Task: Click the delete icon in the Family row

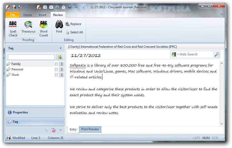Action: pyautogui.click(x=62, y=64)
